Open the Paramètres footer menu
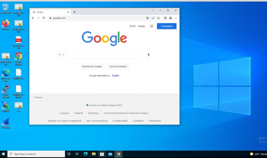The width and height of the screenshot is (267, 158). point(155,121)
